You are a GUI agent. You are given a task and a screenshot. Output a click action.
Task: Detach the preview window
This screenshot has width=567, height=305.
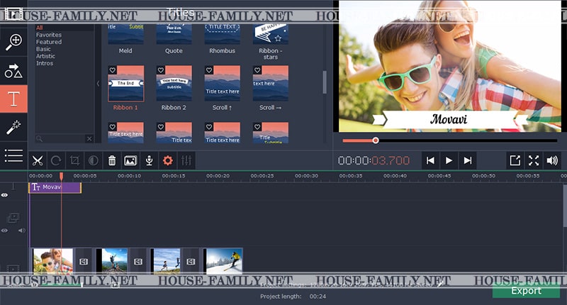point(515,160)
